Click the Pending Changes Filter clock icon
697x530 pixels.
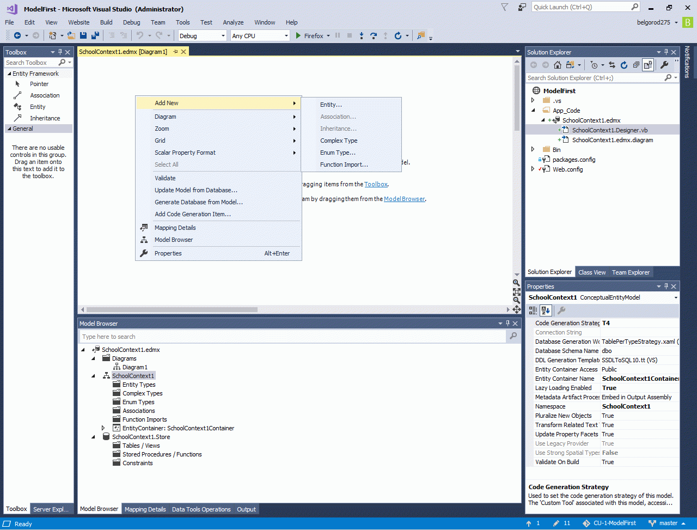[594, 65]
